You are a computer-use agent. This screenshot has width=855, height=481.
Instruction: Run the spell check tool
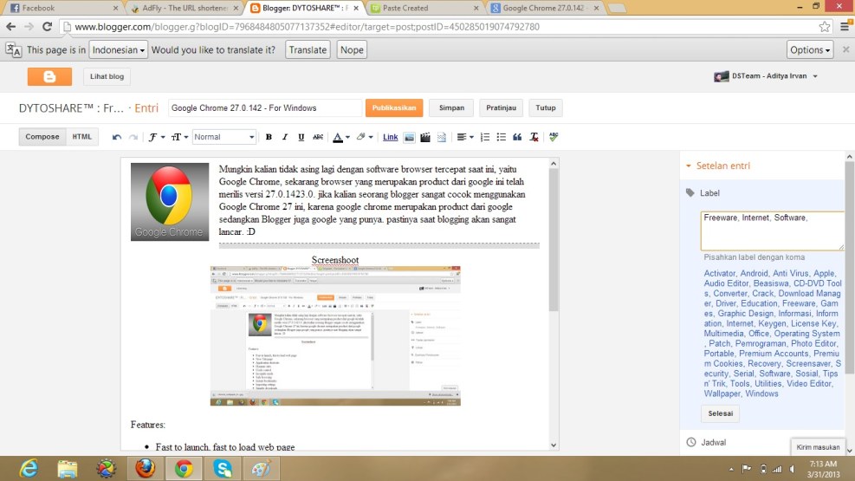coord(554,137)
